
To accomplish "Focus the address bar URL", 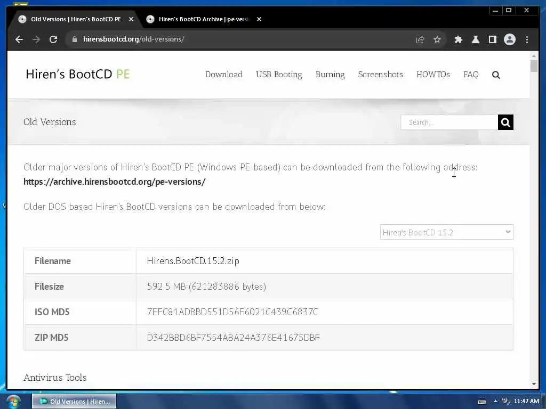I will point(240,39).
